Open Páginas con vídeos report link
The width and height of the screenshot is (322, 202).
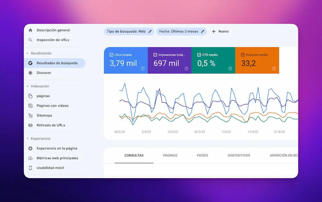point(52,106)
